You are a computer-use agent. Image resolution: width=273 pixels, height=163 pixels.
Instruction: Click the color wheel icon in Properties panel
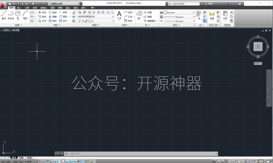pos(161,12)
